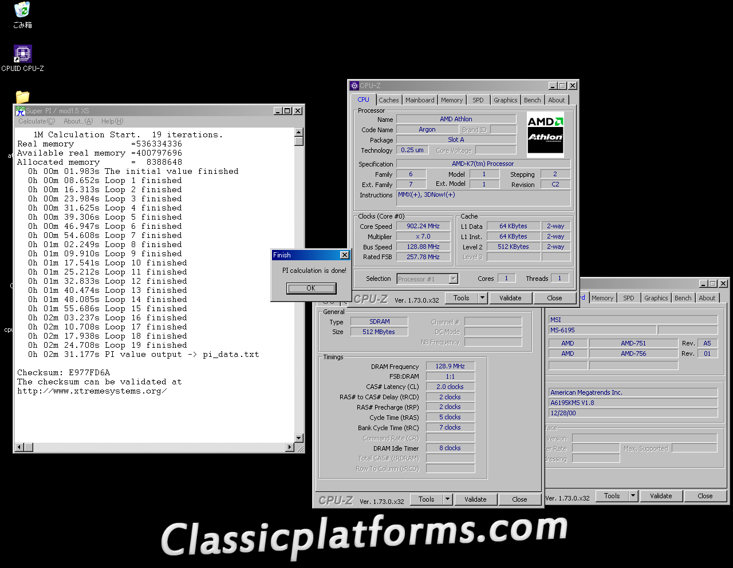Switch to the Graphics tab in front CPU-Z
733x568 pixels.
point(506,100)
